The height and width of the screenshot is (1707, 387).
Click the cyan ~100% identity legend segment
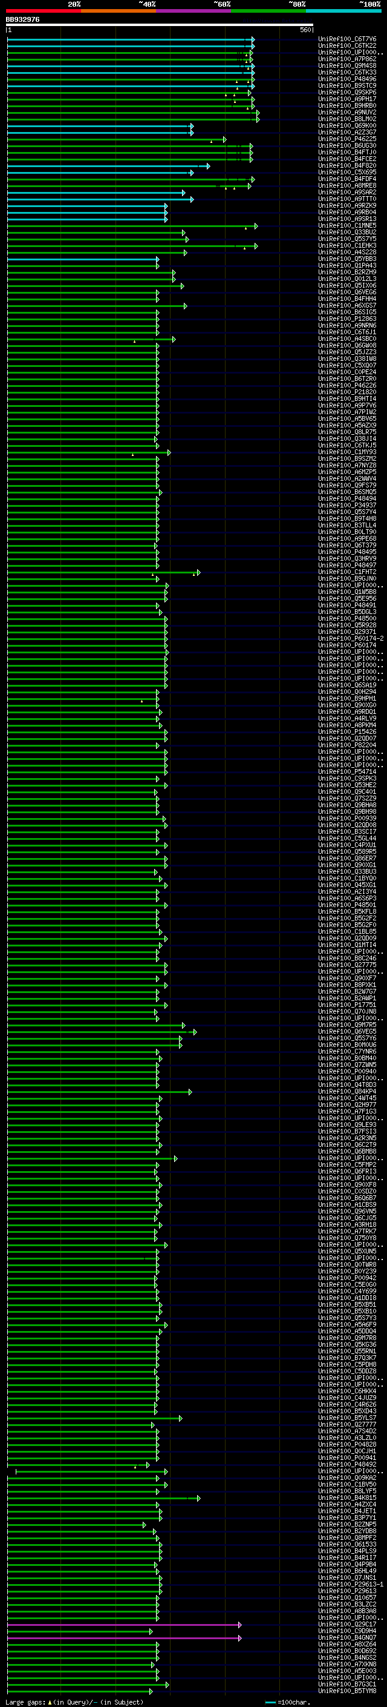tap(343, 11)
